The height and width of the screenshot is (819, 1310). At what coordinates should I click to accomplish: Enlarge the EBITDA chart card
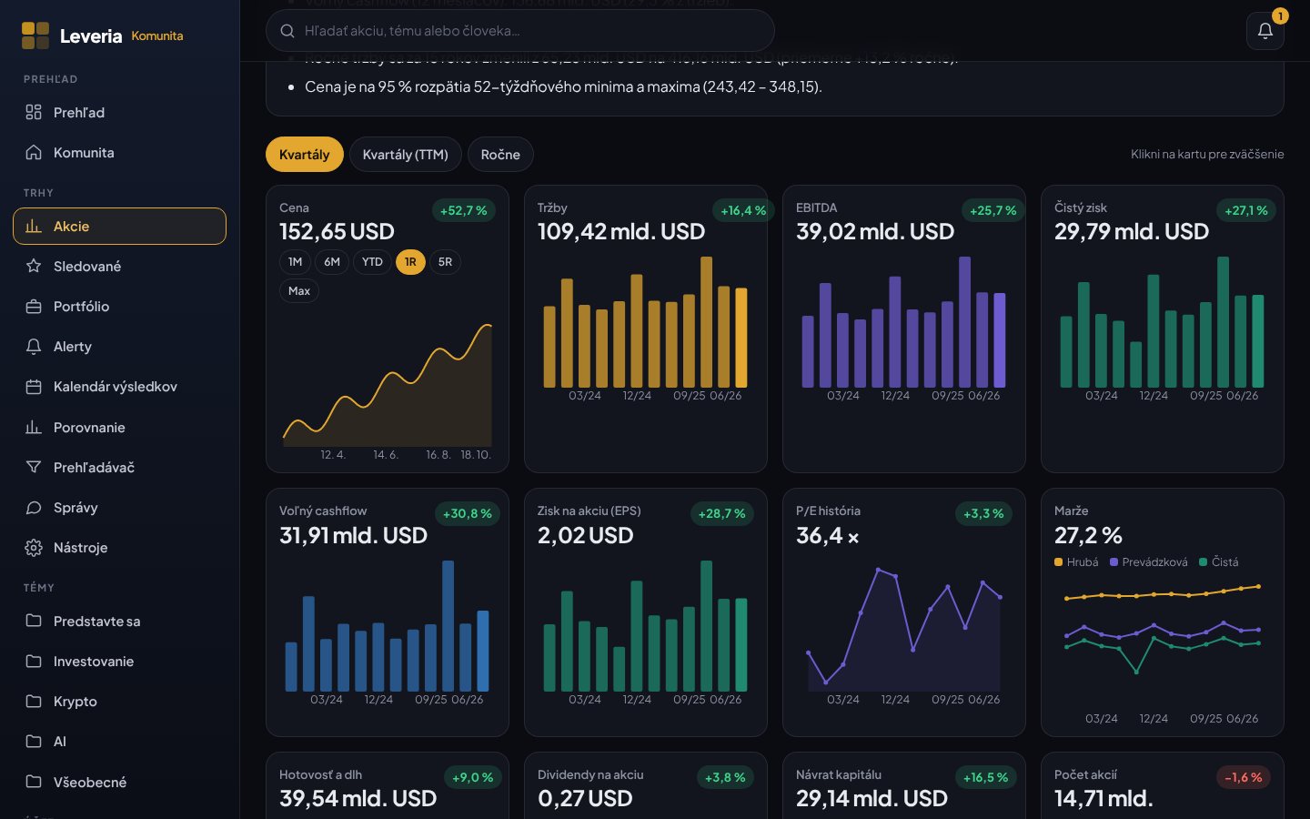click(904, 329)
